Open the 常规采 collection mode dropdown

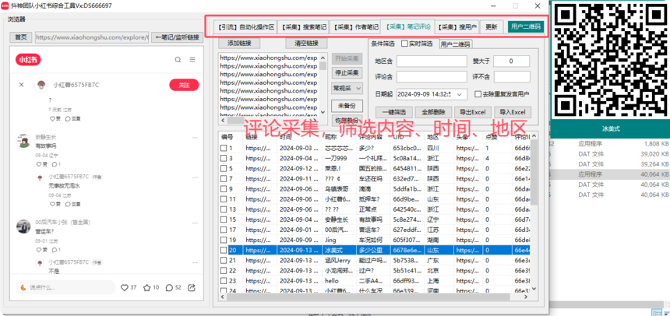[x=347, y=89]
